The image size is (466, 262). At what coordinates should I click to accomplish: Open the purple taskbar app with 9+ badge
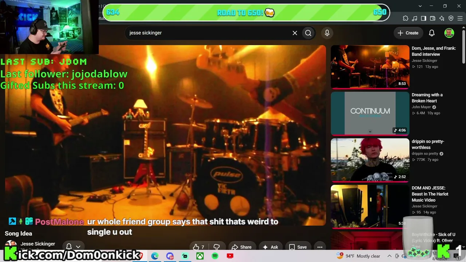pos(170,256)
